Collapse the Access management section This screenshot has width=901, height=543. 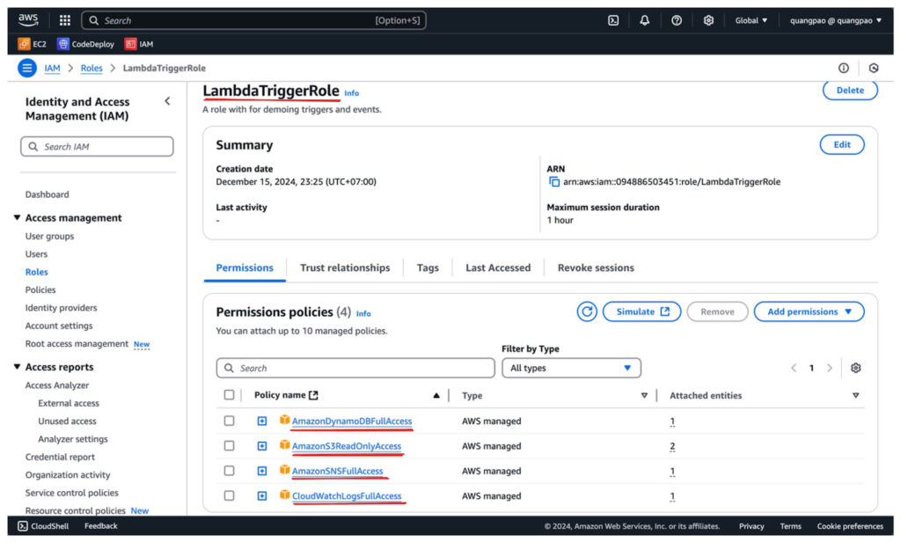pyautogui.click(x=18, y=217)
